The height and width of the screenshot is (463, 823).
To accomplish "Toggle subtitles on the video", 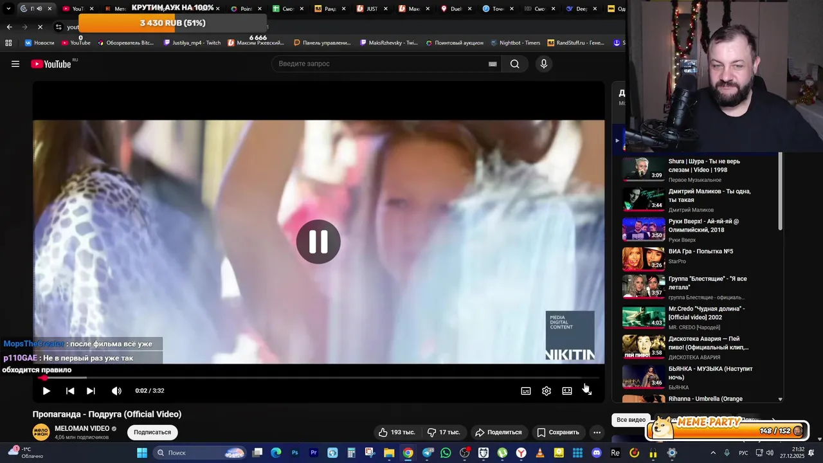I will (x=526, y=390).
